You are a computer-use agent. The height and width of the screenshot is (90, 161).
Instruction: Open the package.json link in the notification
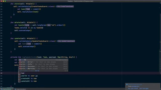[135, 86]
